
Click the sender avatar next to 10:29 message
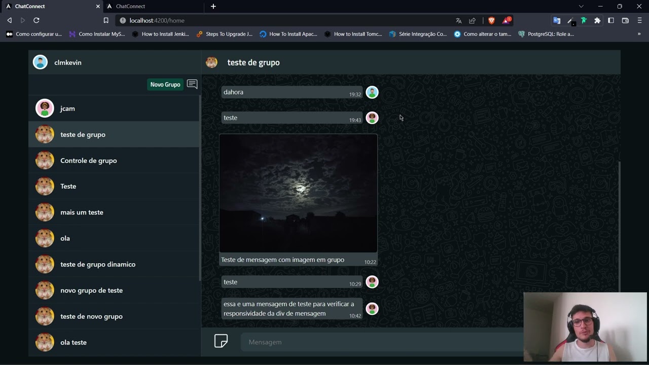tap(372, 282)
